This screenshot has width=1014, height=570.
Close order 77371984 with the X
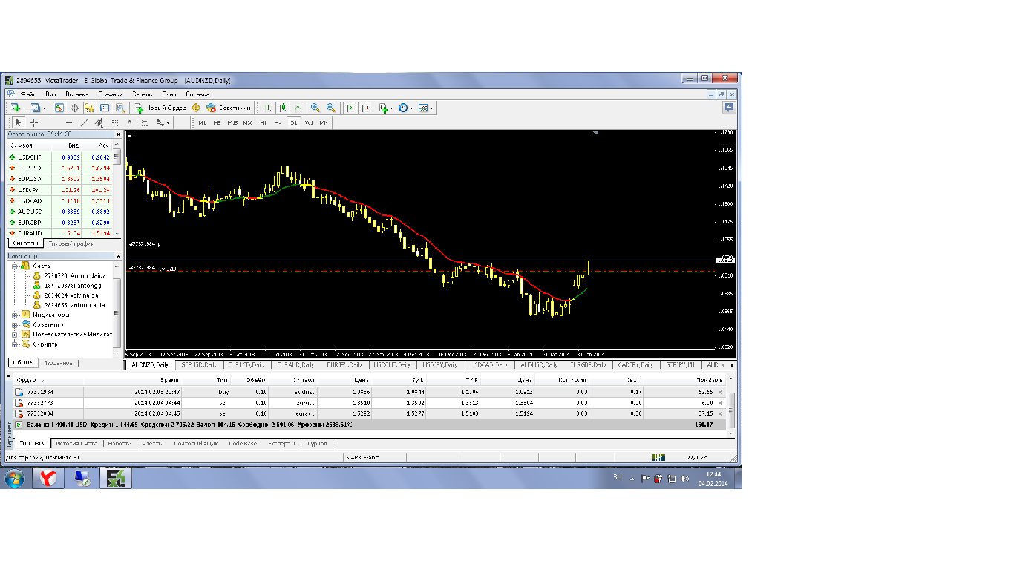coord(720,391)
